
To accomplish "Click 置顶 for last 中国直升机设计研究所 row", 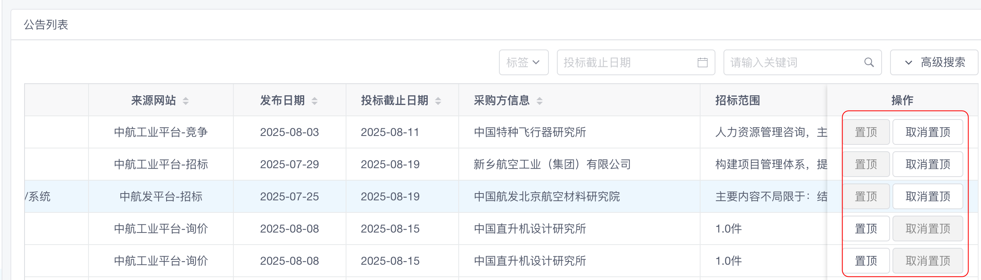I will point(866,261).
